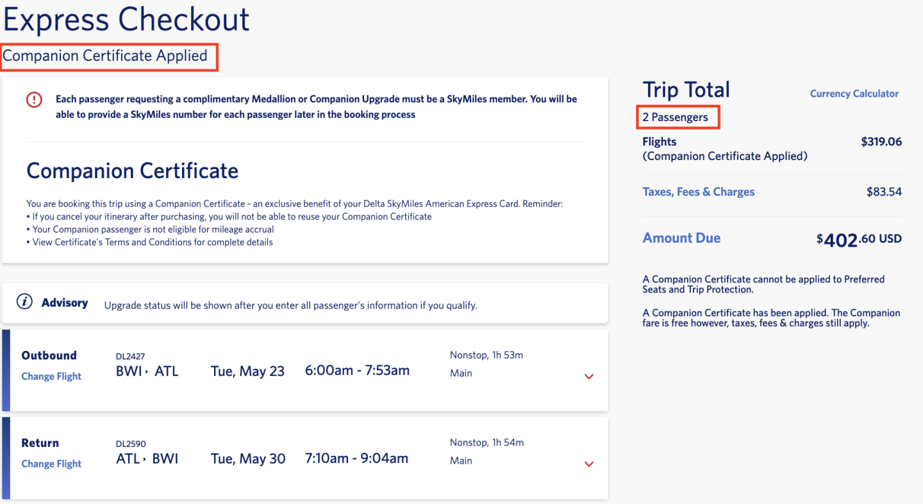Click the $319.06 Flights price
Image resolution: width=923 pixels, height=504 pixels.
tap(881, 142)
